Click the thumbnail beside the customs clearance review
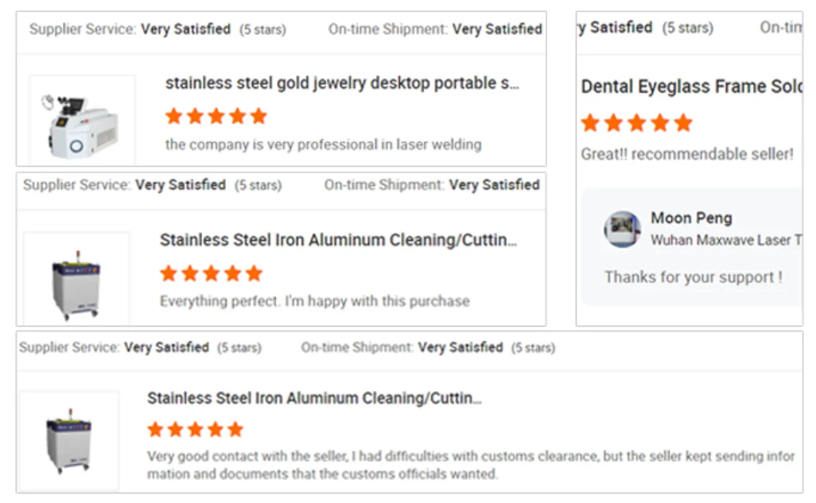 [68, 440]
